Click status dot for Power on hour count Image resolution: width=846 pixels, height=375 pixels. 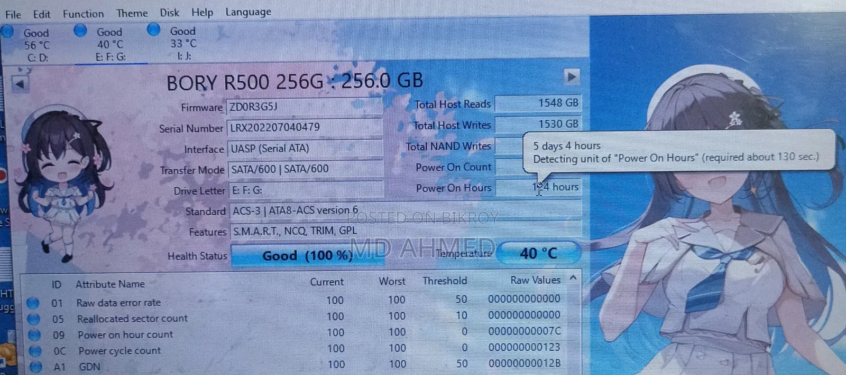34,334
